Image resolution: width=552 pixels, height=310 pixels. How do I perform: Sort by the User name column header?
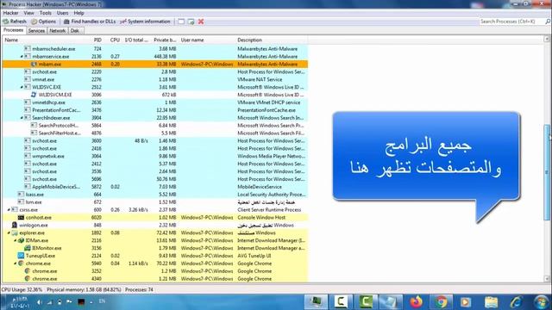click(207, 40)
